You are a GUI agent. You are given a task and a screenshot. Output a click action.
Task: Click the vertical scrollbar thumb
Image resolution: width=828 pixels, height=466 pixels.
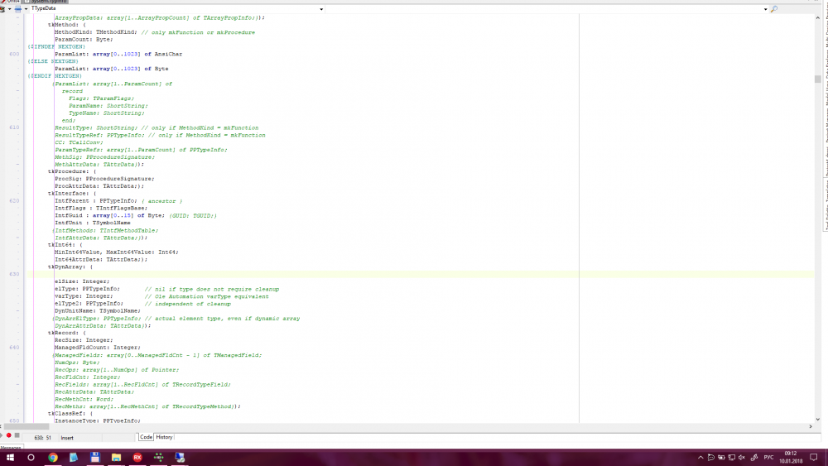(x=817, y=79)
